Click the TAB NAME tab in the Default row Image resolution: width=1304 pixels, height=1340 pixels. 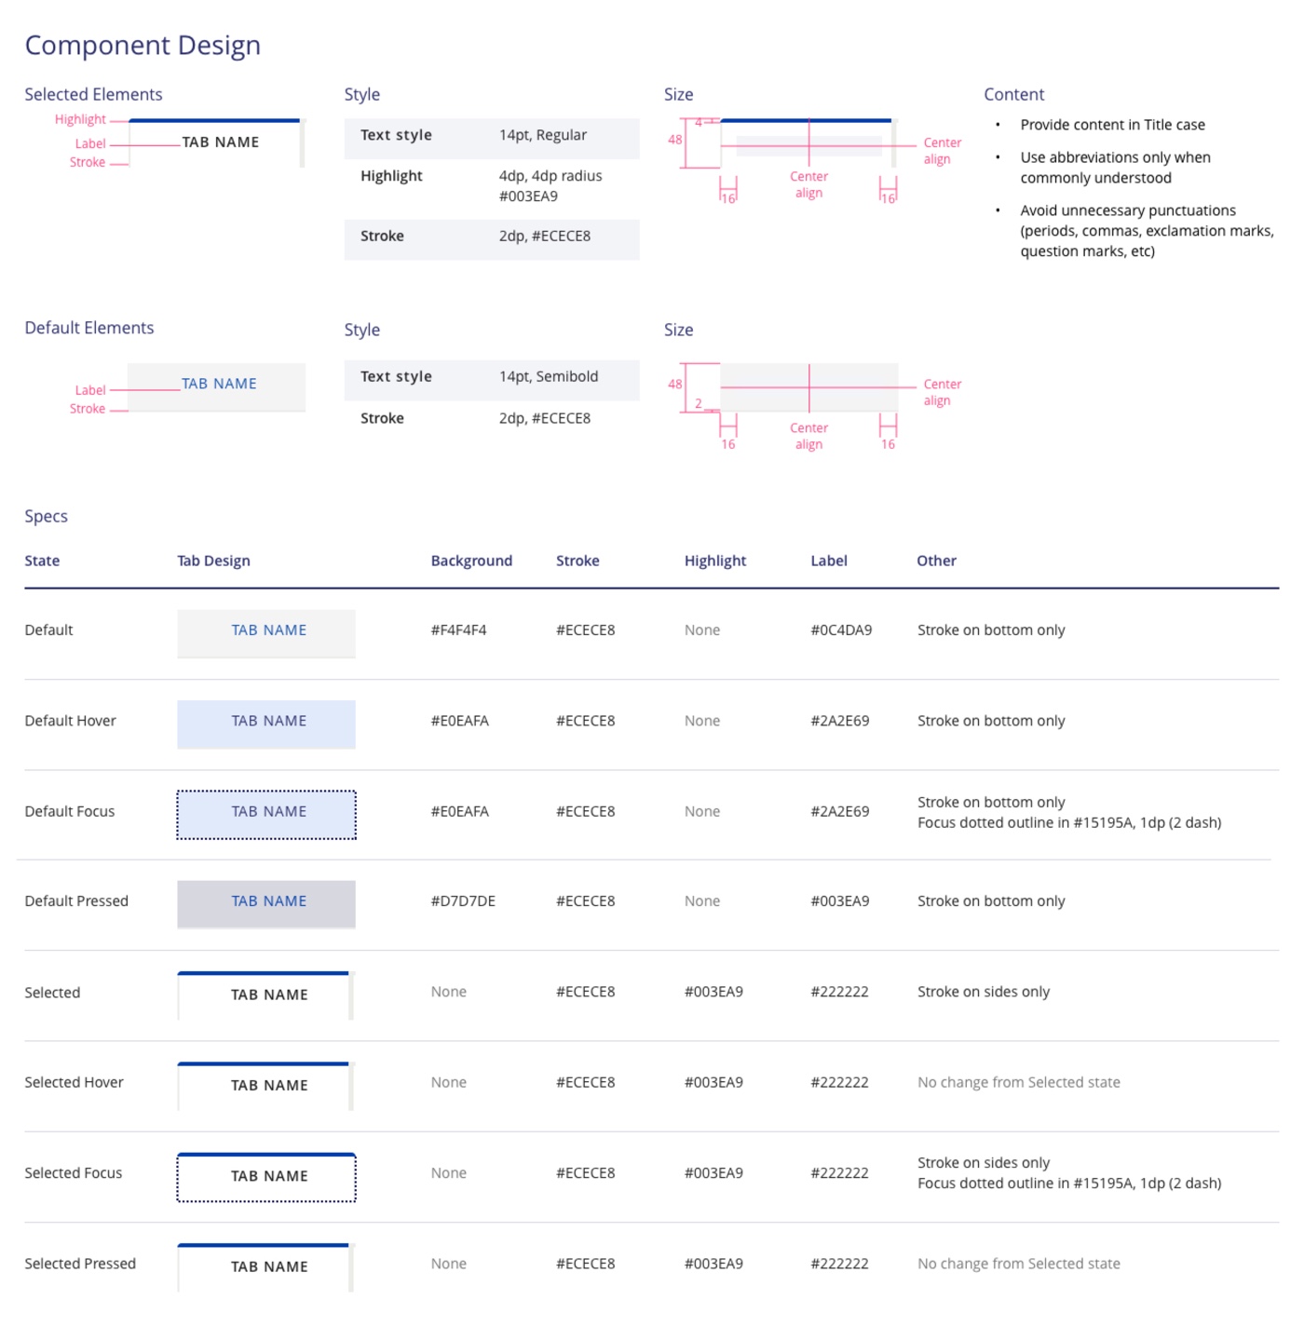[266, 632]
